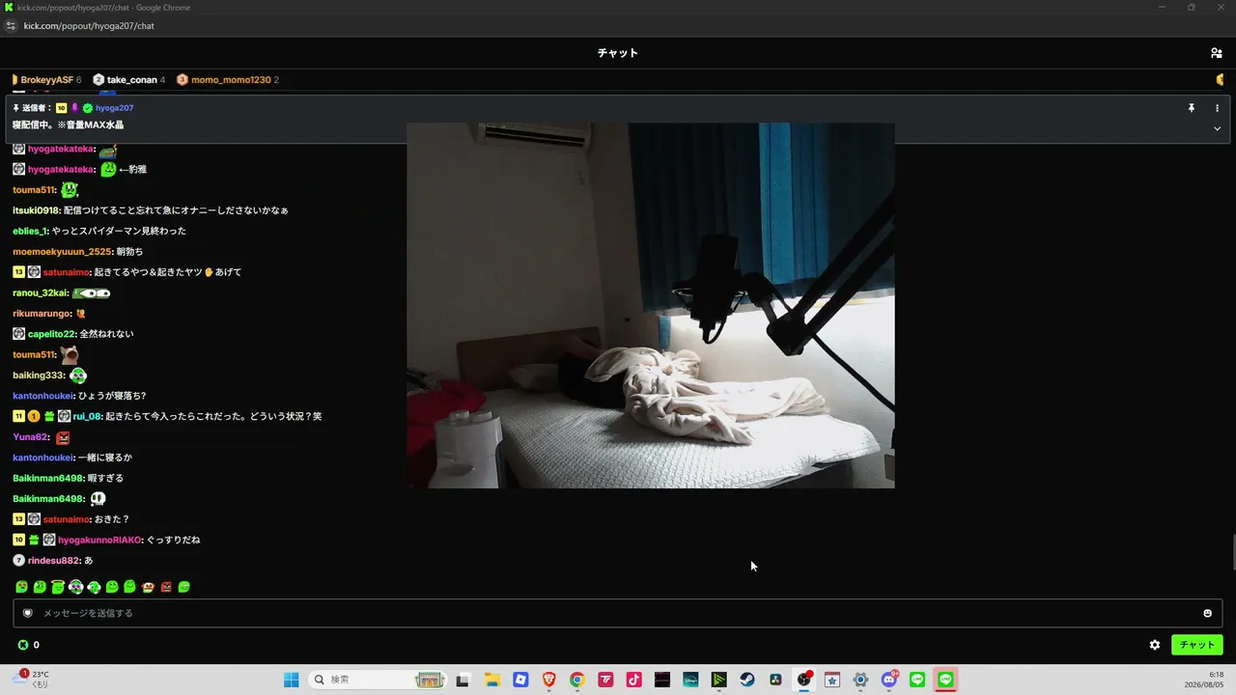Click hyoga207 username in pinned message
The height and width of the screenshot is (695, 1236).
[x=114, y=108]
